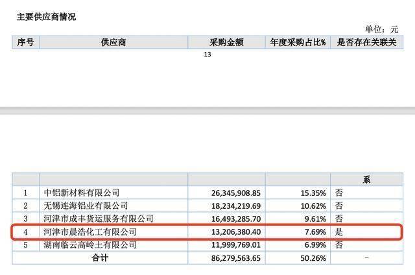Select the 是否存在关联关 column header

click(x=368, y=42)
